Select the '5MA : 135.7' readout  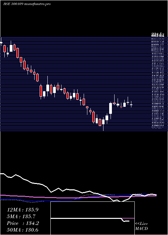(22, 217)
